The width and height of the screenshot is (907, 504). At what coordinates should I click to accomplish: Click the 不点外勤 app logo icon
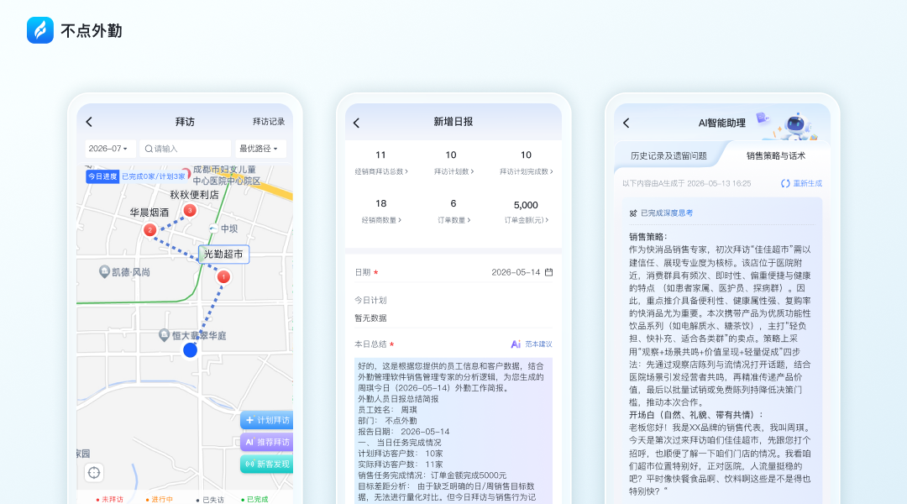(40, 30)
